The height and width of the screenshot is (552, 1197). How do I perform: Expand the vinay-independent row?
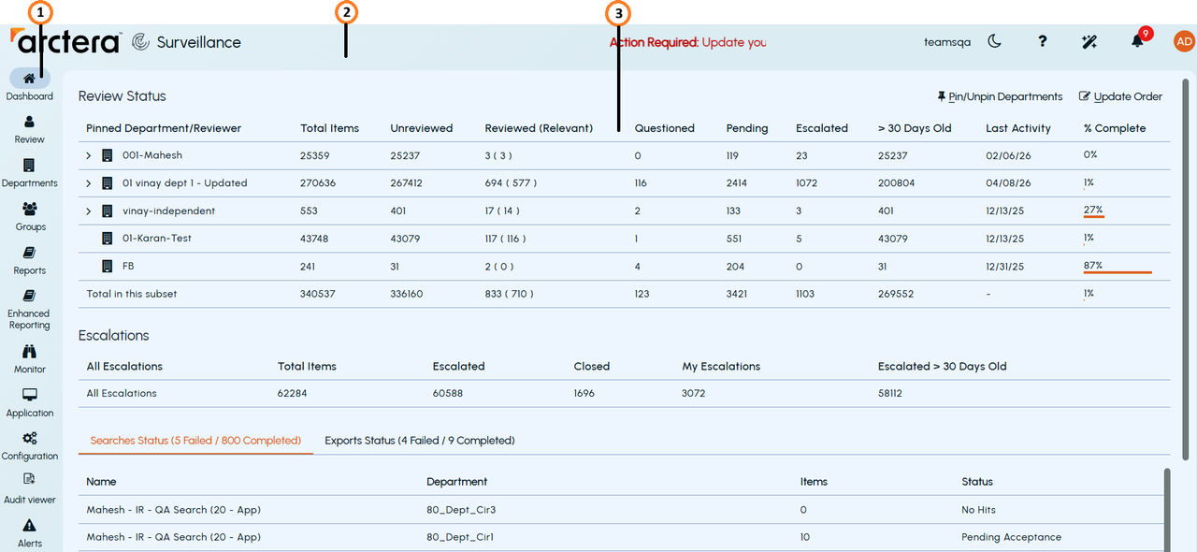tap(89, 211)
